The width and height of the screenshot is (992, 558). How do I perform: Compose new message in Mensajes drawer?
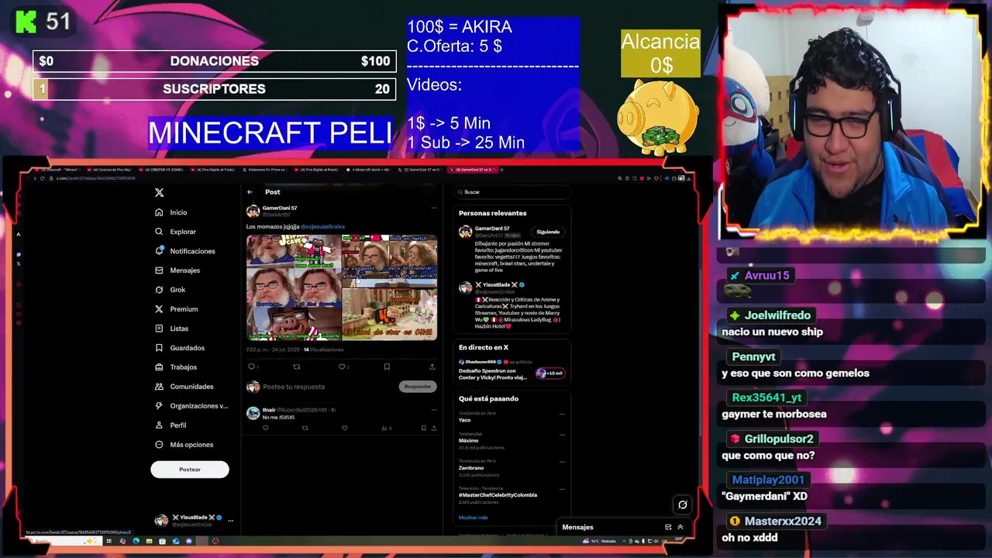pyautogui.click(x=668, y=527)
